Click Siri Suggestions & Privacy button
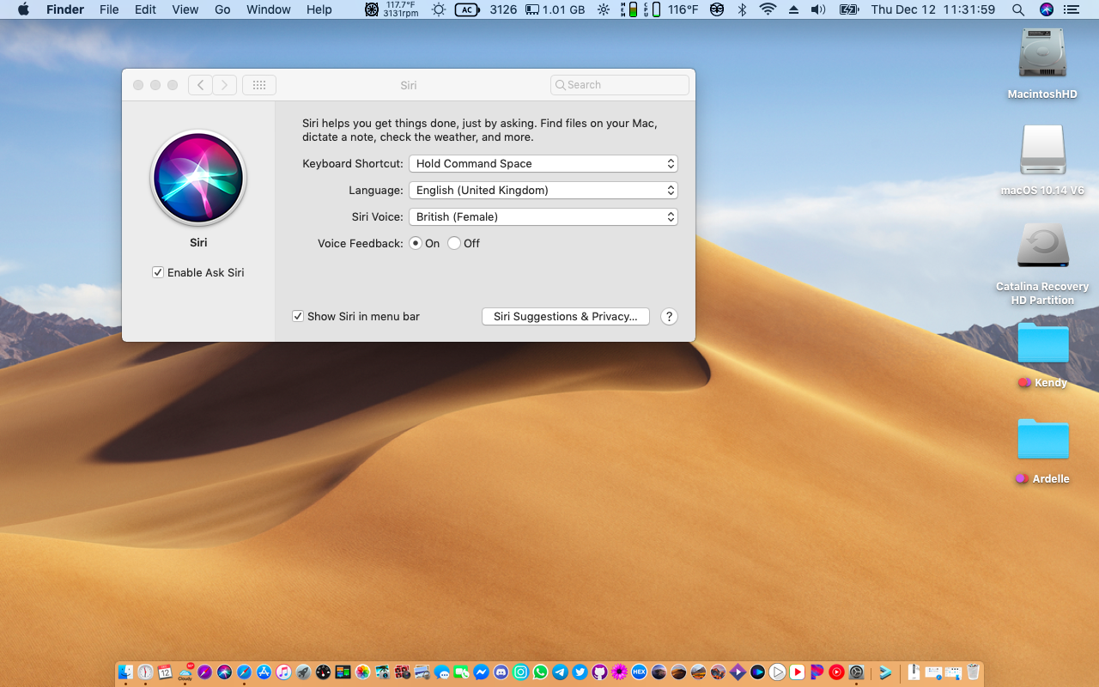The width and height of the screenshot is (1099, 687). (566, 316)
